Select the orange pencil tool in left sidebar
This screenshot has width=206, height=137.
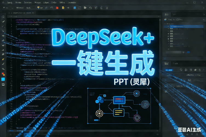(3, 59)
